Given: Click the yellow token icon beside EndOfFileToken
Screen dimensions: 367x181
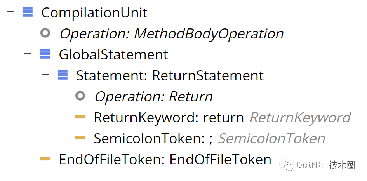Looking at the screenshot, I should coord(45,159).
